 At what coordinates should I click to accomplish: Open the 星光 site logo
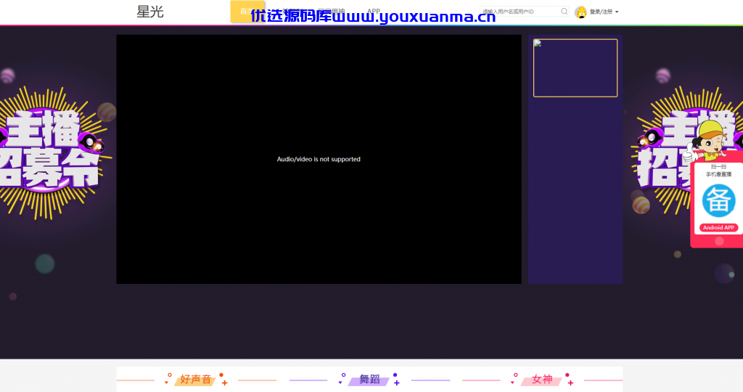[x=149, y=12]
